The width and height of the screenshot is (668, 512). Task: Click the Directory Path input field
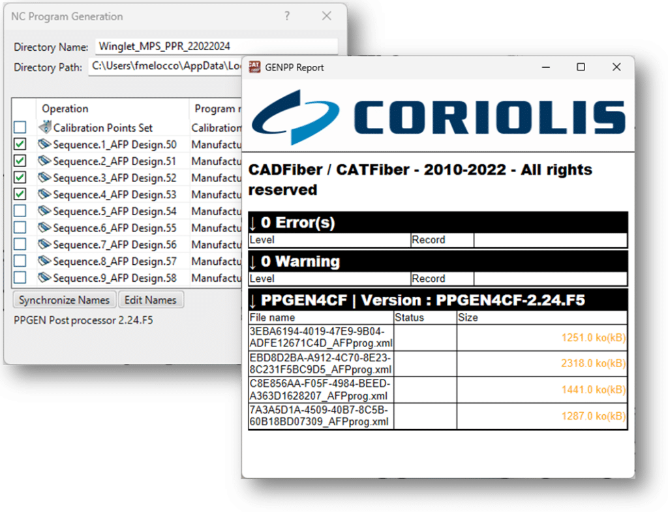(165, 67)
